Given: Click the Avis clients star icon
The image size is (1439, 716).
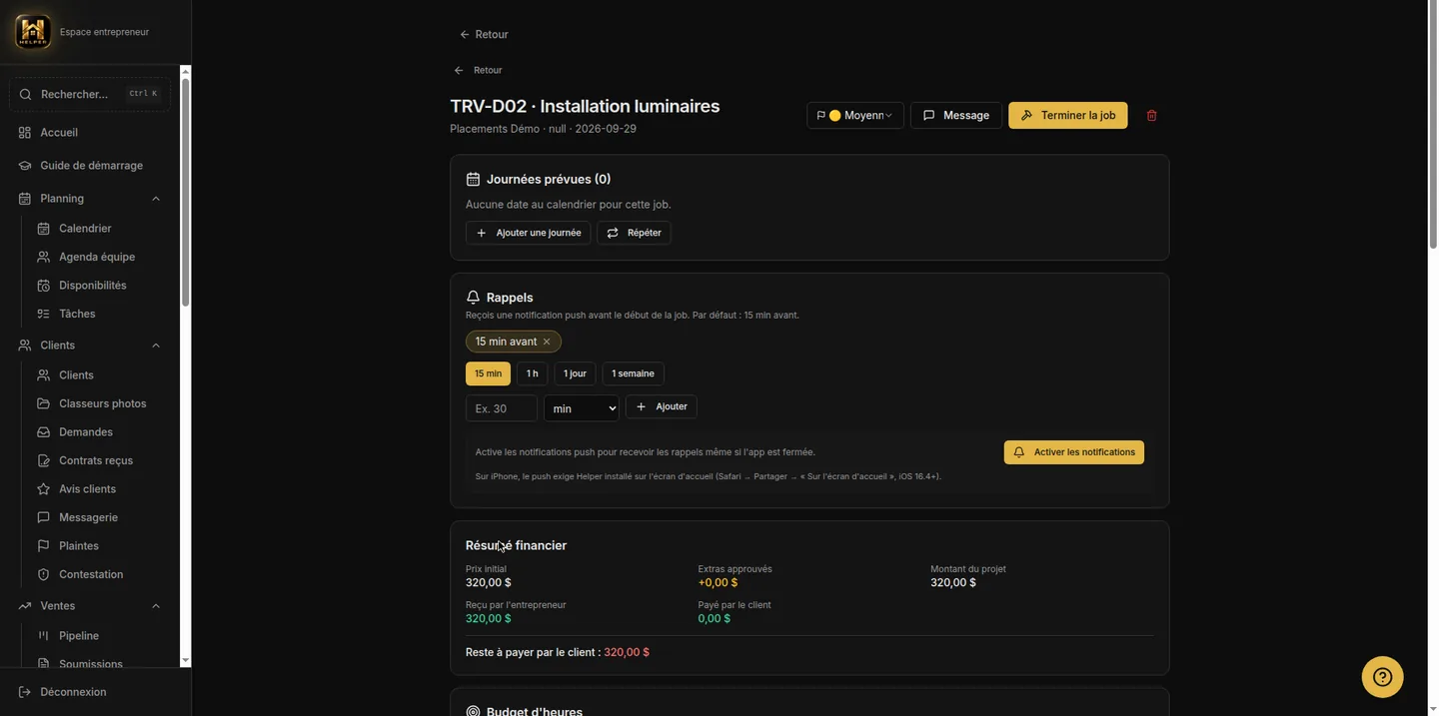Looking at the screenshot, I should (x=43, y=489).
